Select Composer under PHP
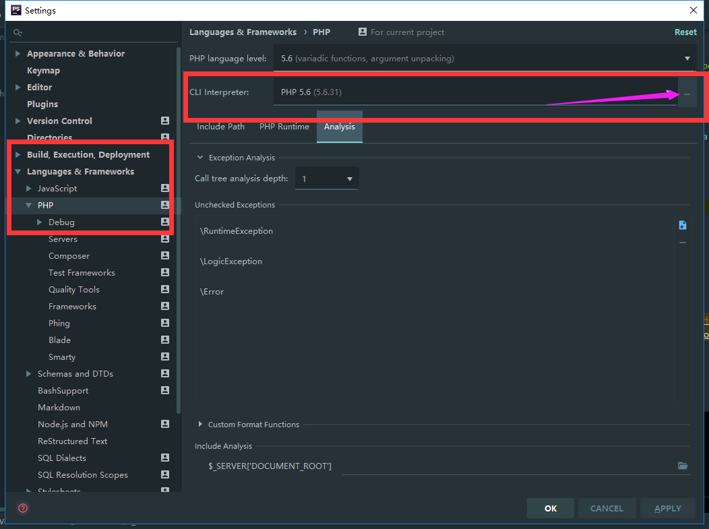Image resolution: width=709 pixels, height=529 pixels. [x=69, y=256]
